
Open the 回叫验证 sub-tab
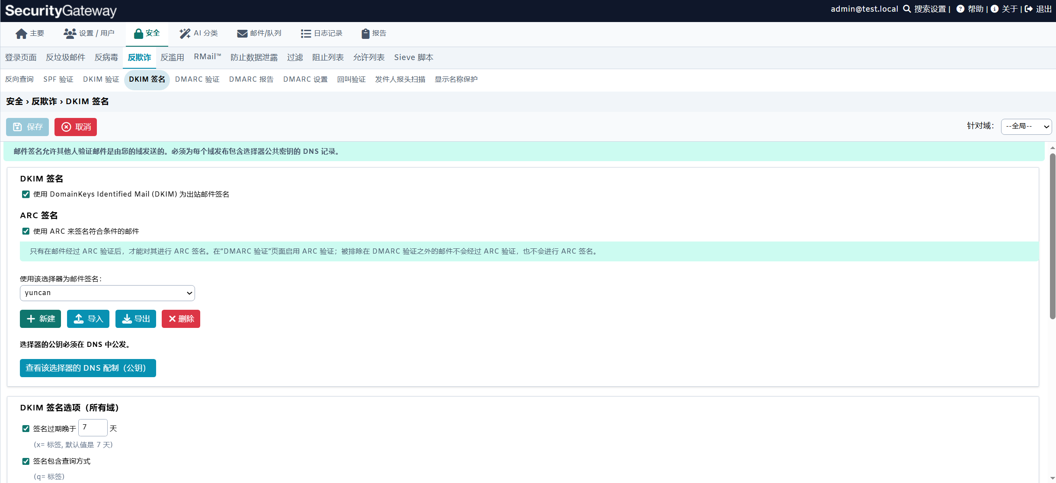[351, 79]
